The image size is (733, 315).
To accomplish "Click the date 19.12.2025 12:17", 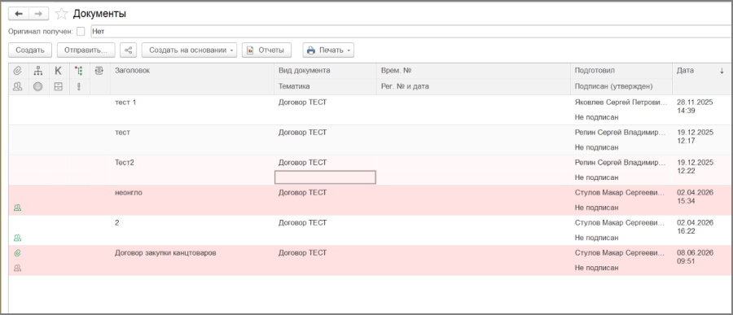I will [696, 137].
